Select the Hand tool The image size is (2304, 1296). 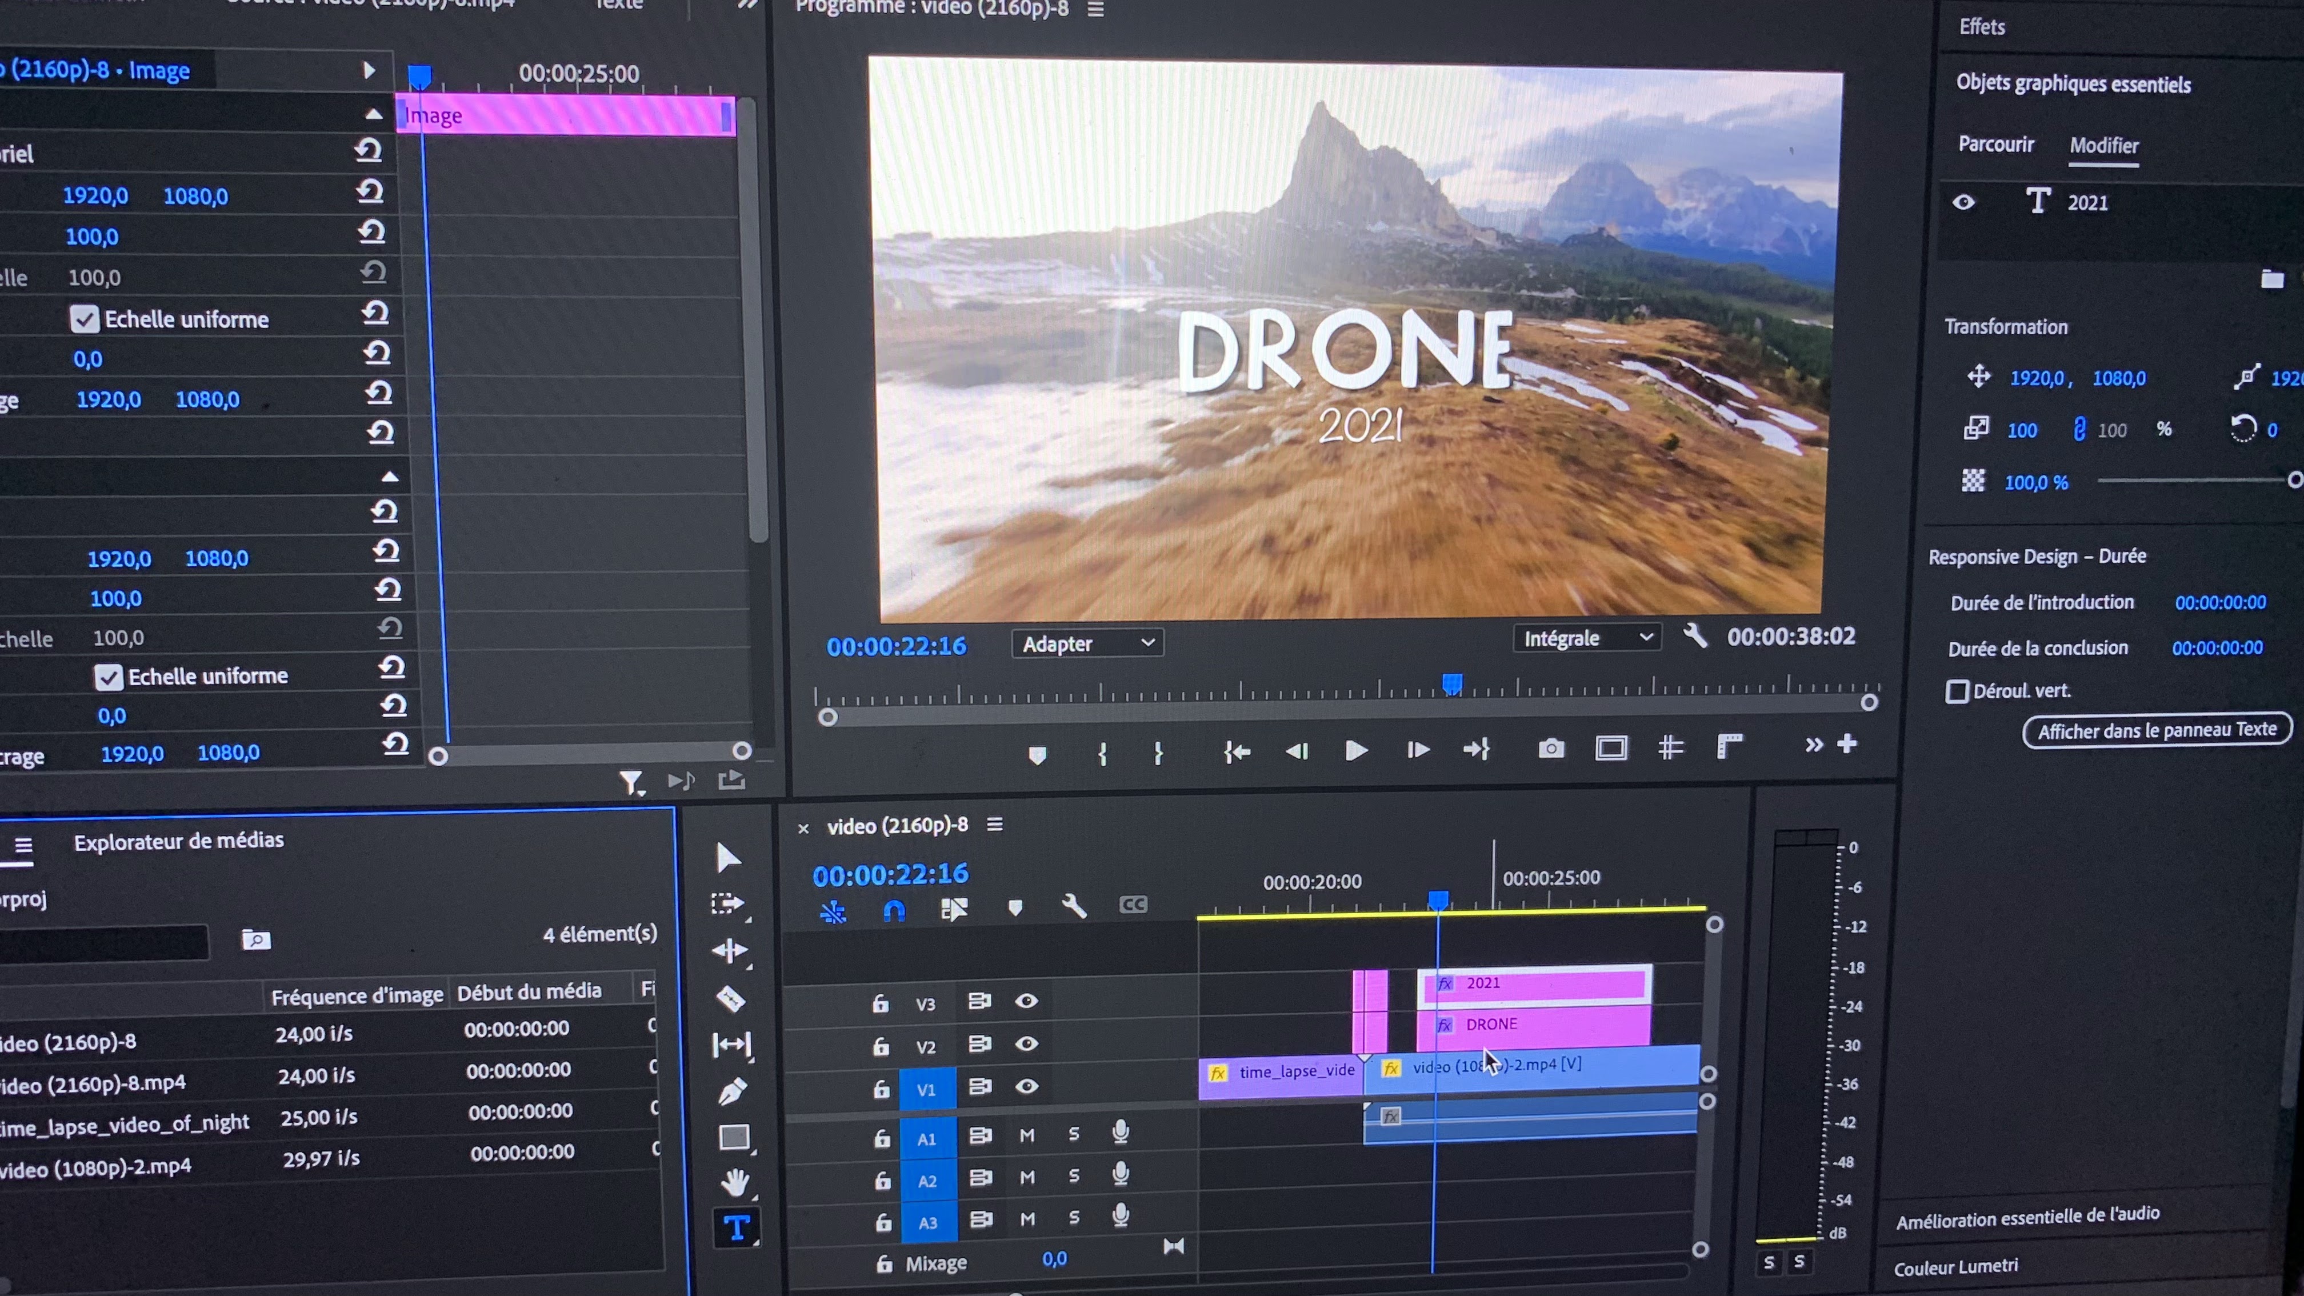(x=734, y=1182)
